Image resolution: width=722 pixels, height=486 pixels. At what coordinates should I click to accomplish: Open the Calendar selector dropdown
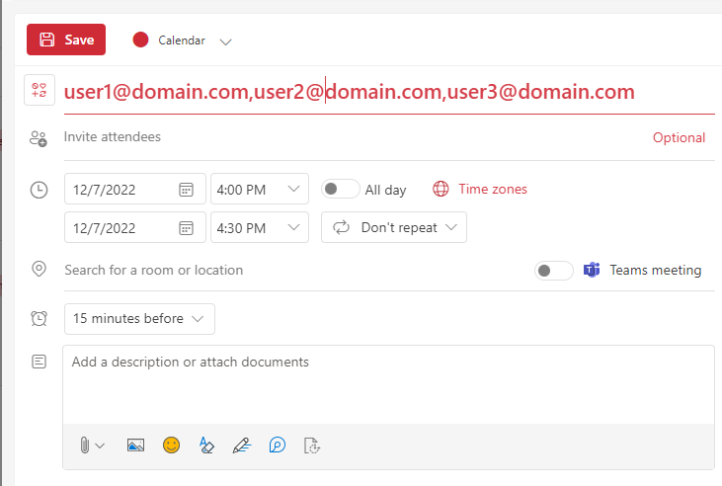(x=225, y=41)
